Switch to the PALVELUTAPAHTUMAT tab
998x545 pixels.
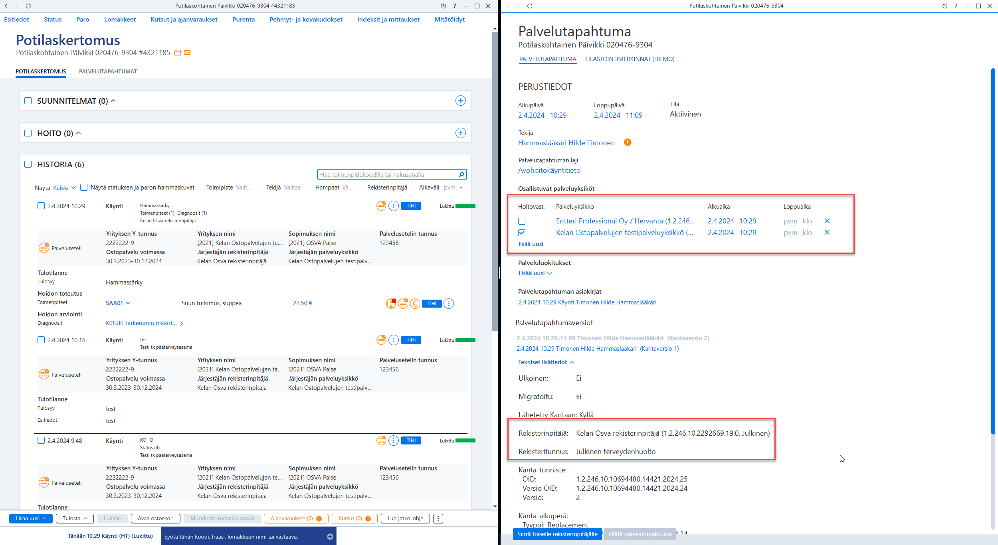tap(108, 71)
